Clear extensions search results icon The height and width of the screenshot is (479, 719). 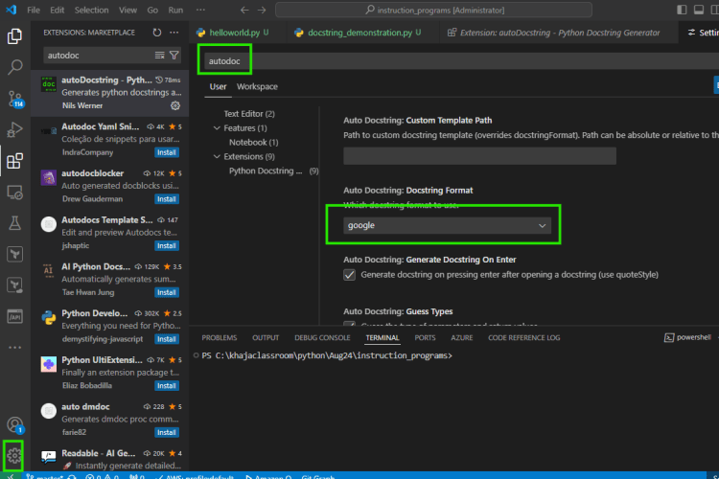click(x=159, y=55)
